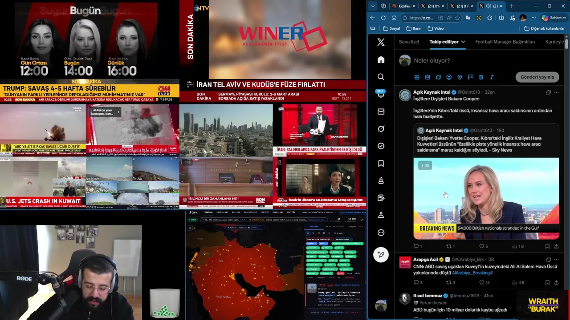This screenshot has height=320, width=570.
Task: Like the Açık Kaynak Intel post with 5 likes
Action: [x=481, y=246]
